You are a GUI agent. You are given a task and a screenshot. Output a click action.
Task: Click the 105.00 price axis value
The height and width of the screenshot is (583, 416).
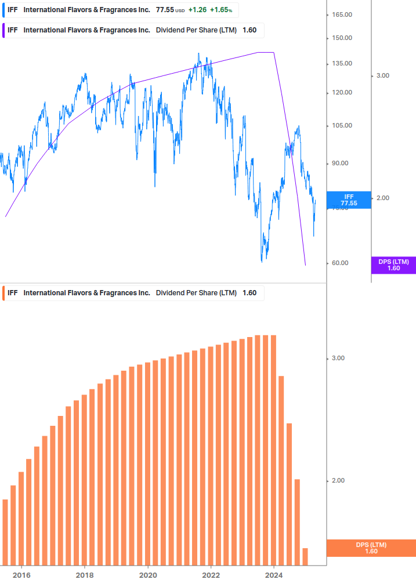tap(342, 126)
